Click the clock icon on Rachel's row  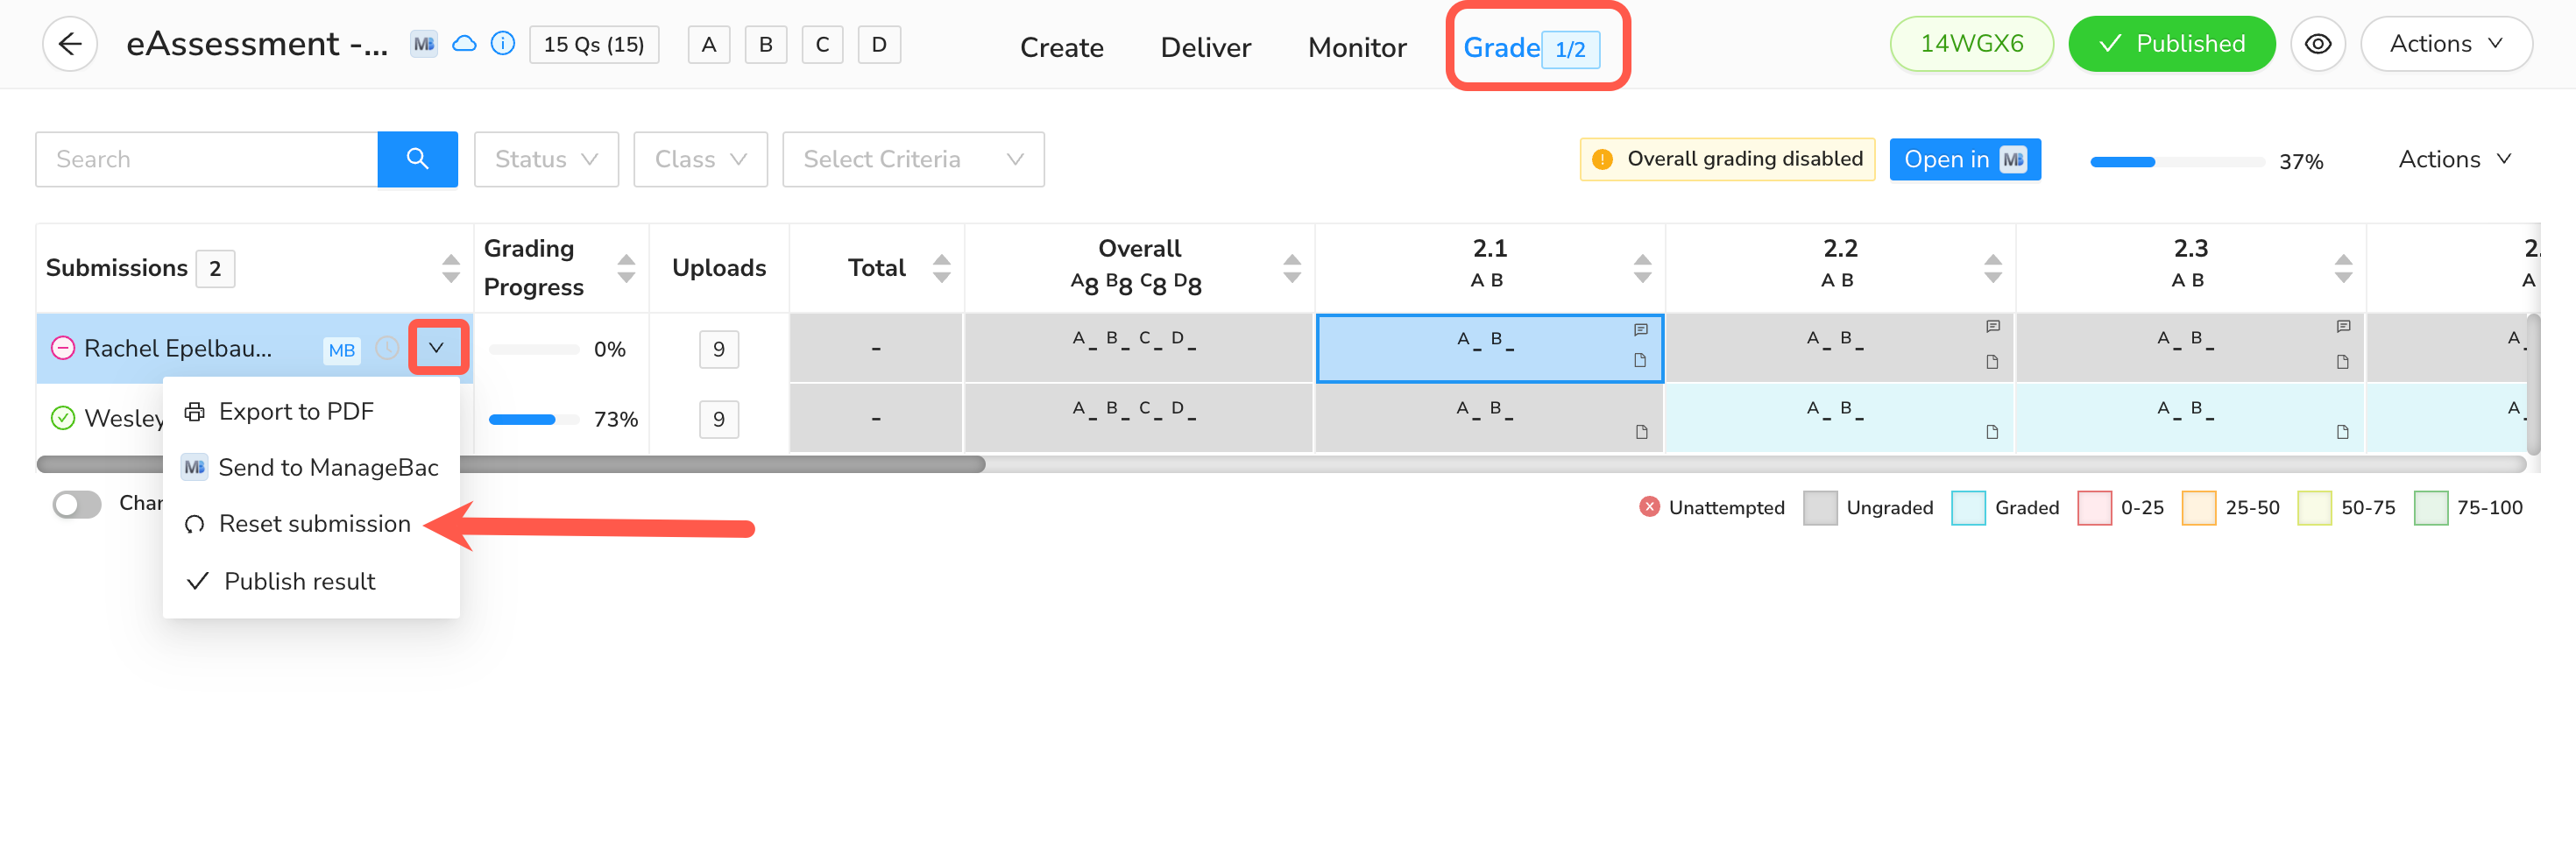(387, 348)
